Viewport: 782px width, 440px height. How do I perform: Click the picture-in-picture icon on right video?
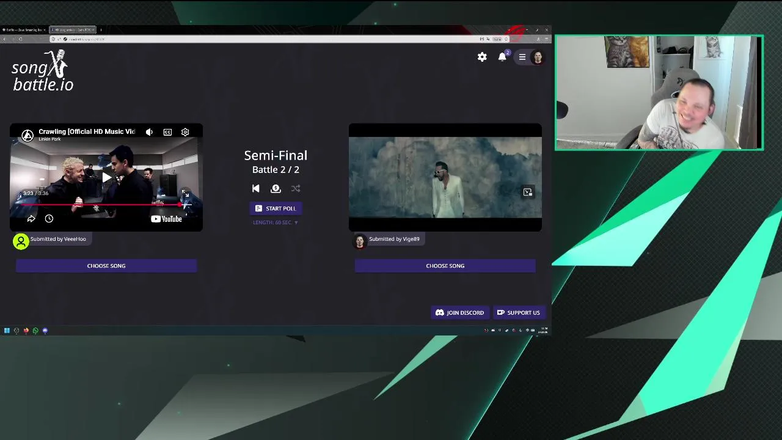coord(527,193)
